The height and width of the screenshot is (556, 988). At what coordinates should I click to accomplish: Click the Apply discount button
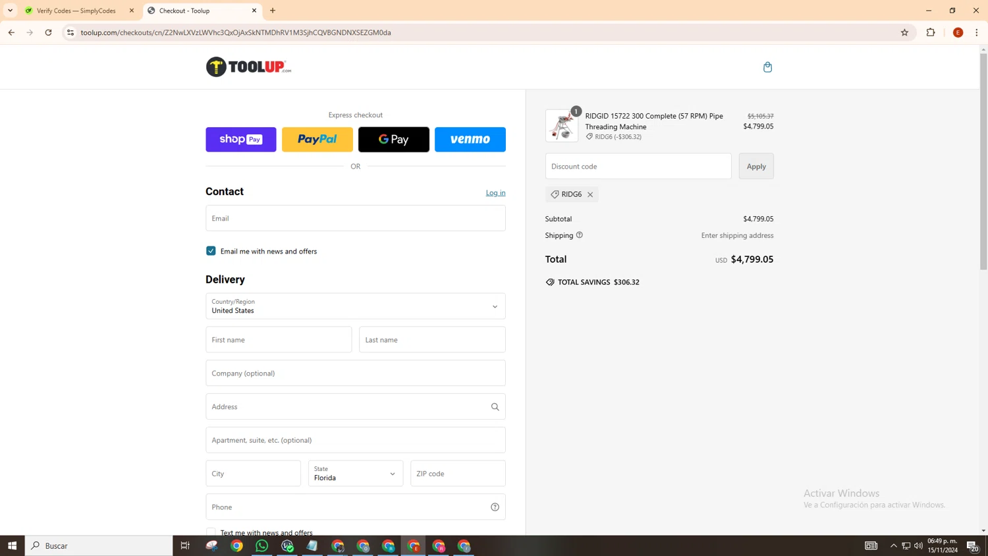point(756,166)
